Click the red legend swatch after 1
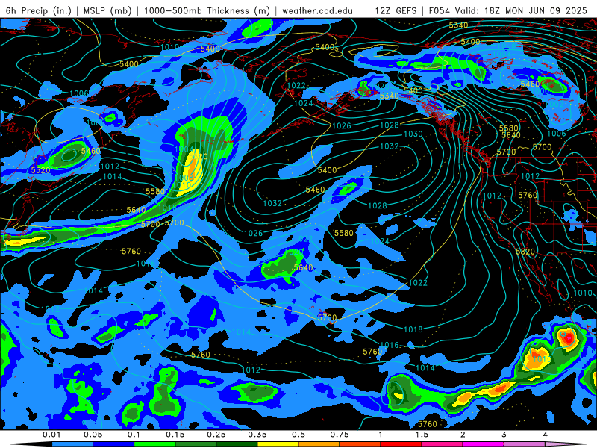The width and height of the screenshot is (597, 448). click(x=401, y=444)
